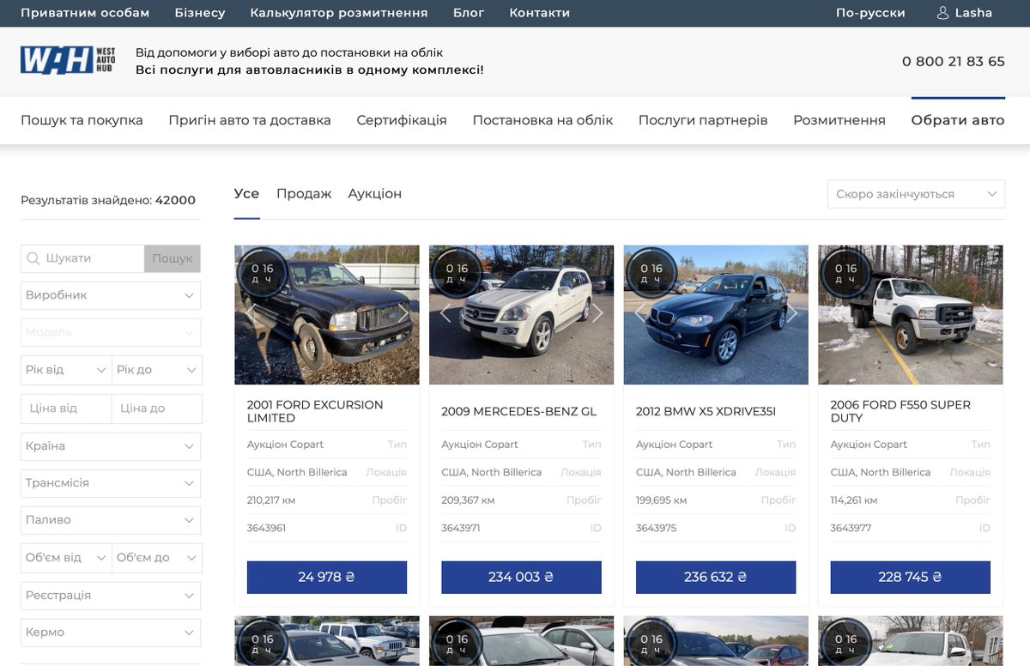Open the Скоро закінчуються sort dropdown
This screenshot has height=666, width=1030.
[x=916, y=194]
